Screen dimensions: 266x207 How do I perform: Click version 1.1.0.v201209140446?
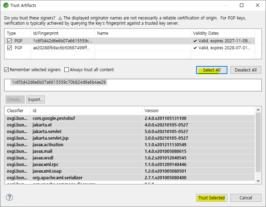point(166,165)
